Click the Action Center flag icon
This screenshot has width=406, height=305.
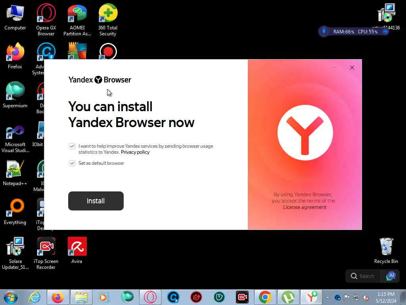point(347,297)
